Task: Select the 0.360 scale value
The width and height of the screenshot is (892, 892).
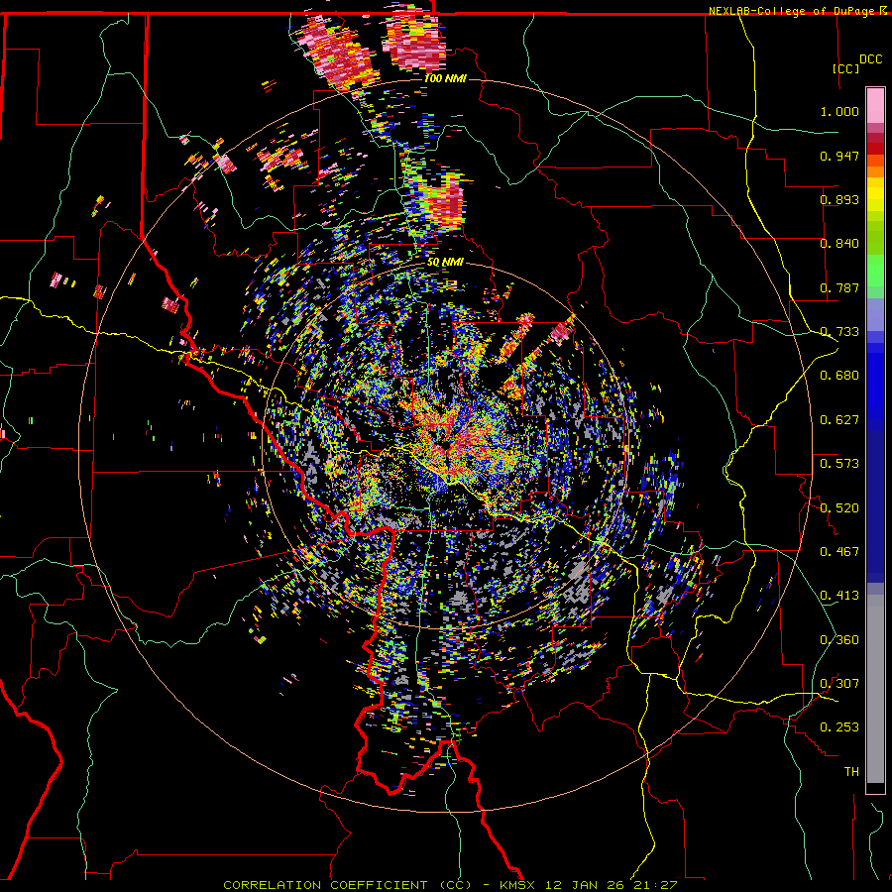Action: [839, 640]
